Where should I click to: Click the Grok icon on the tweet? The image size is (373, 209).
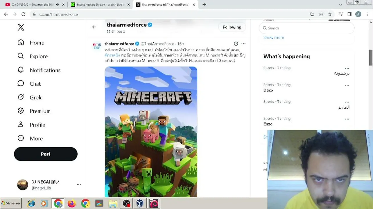[236, 44]
